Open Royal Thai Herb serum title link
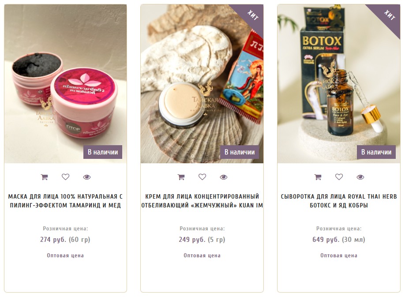 click(x=339, y=201)
